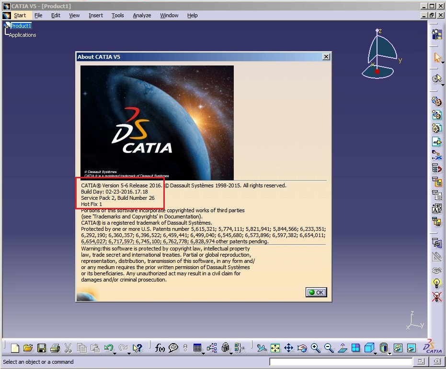Open the Analyze menu

(142, 15)
